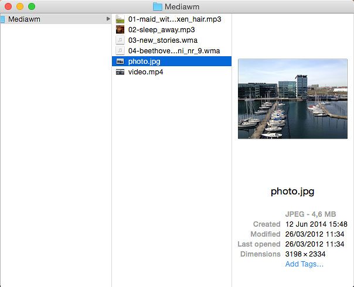Click the Last opened label
The height and width of the screenshot is (287, 354).
point(259,244)
